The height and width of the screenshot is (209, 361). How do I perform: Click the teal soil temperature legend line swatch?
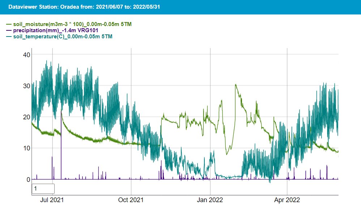[x=9, y=37]
